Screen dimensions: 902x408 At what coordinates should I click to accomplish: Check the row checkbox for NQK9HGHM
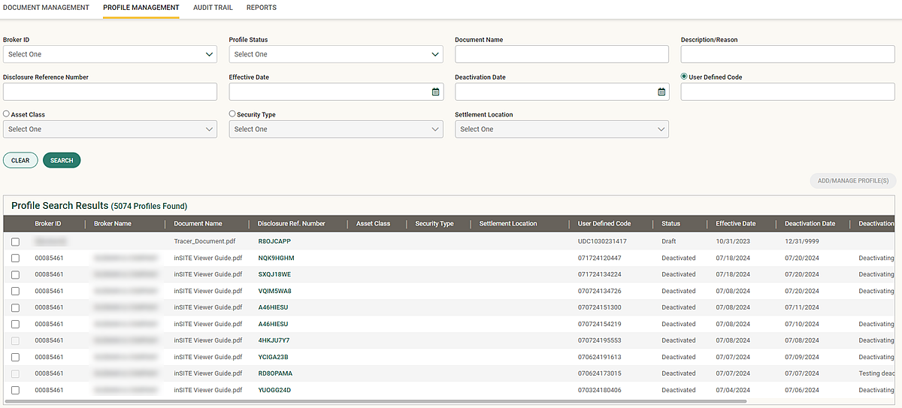coord(15,258)
